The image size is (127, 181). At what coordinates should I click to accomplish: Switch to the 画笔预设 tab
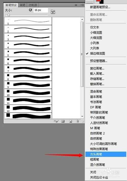pyautogui.click(x=11, y=5)
